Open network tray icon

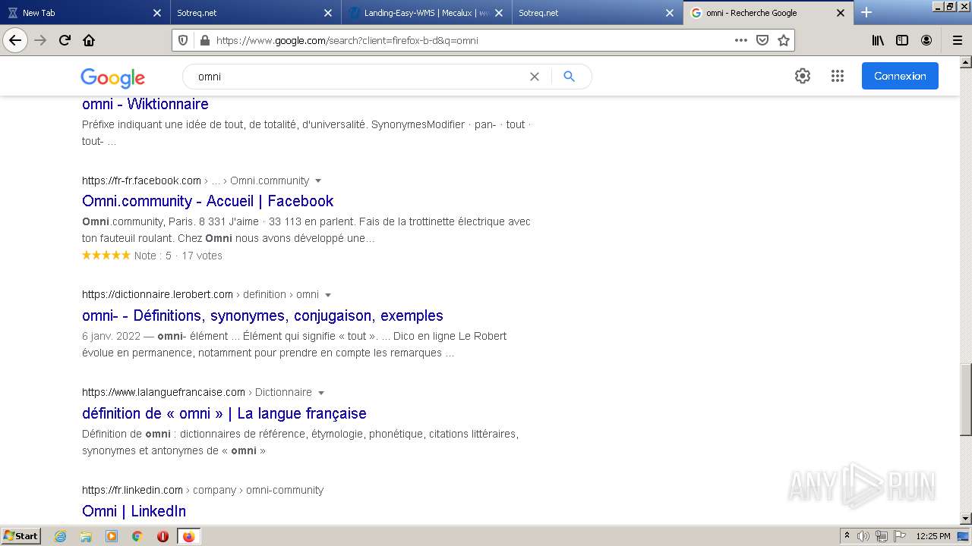pyautogui.click(x=882, y=536)
